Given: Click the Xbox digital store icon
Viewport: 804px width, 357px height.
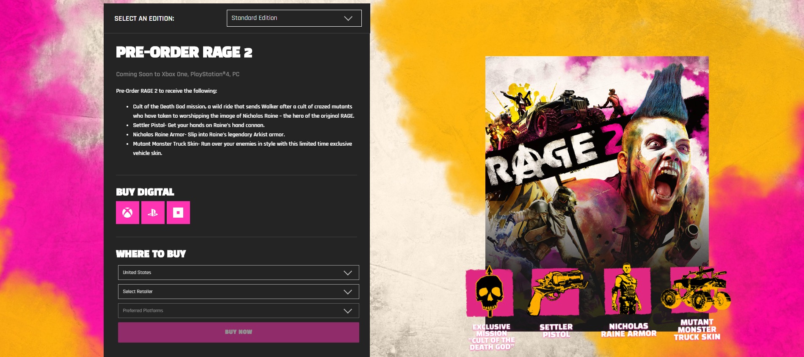Looking at the screenshot, I should coord(127,213).
